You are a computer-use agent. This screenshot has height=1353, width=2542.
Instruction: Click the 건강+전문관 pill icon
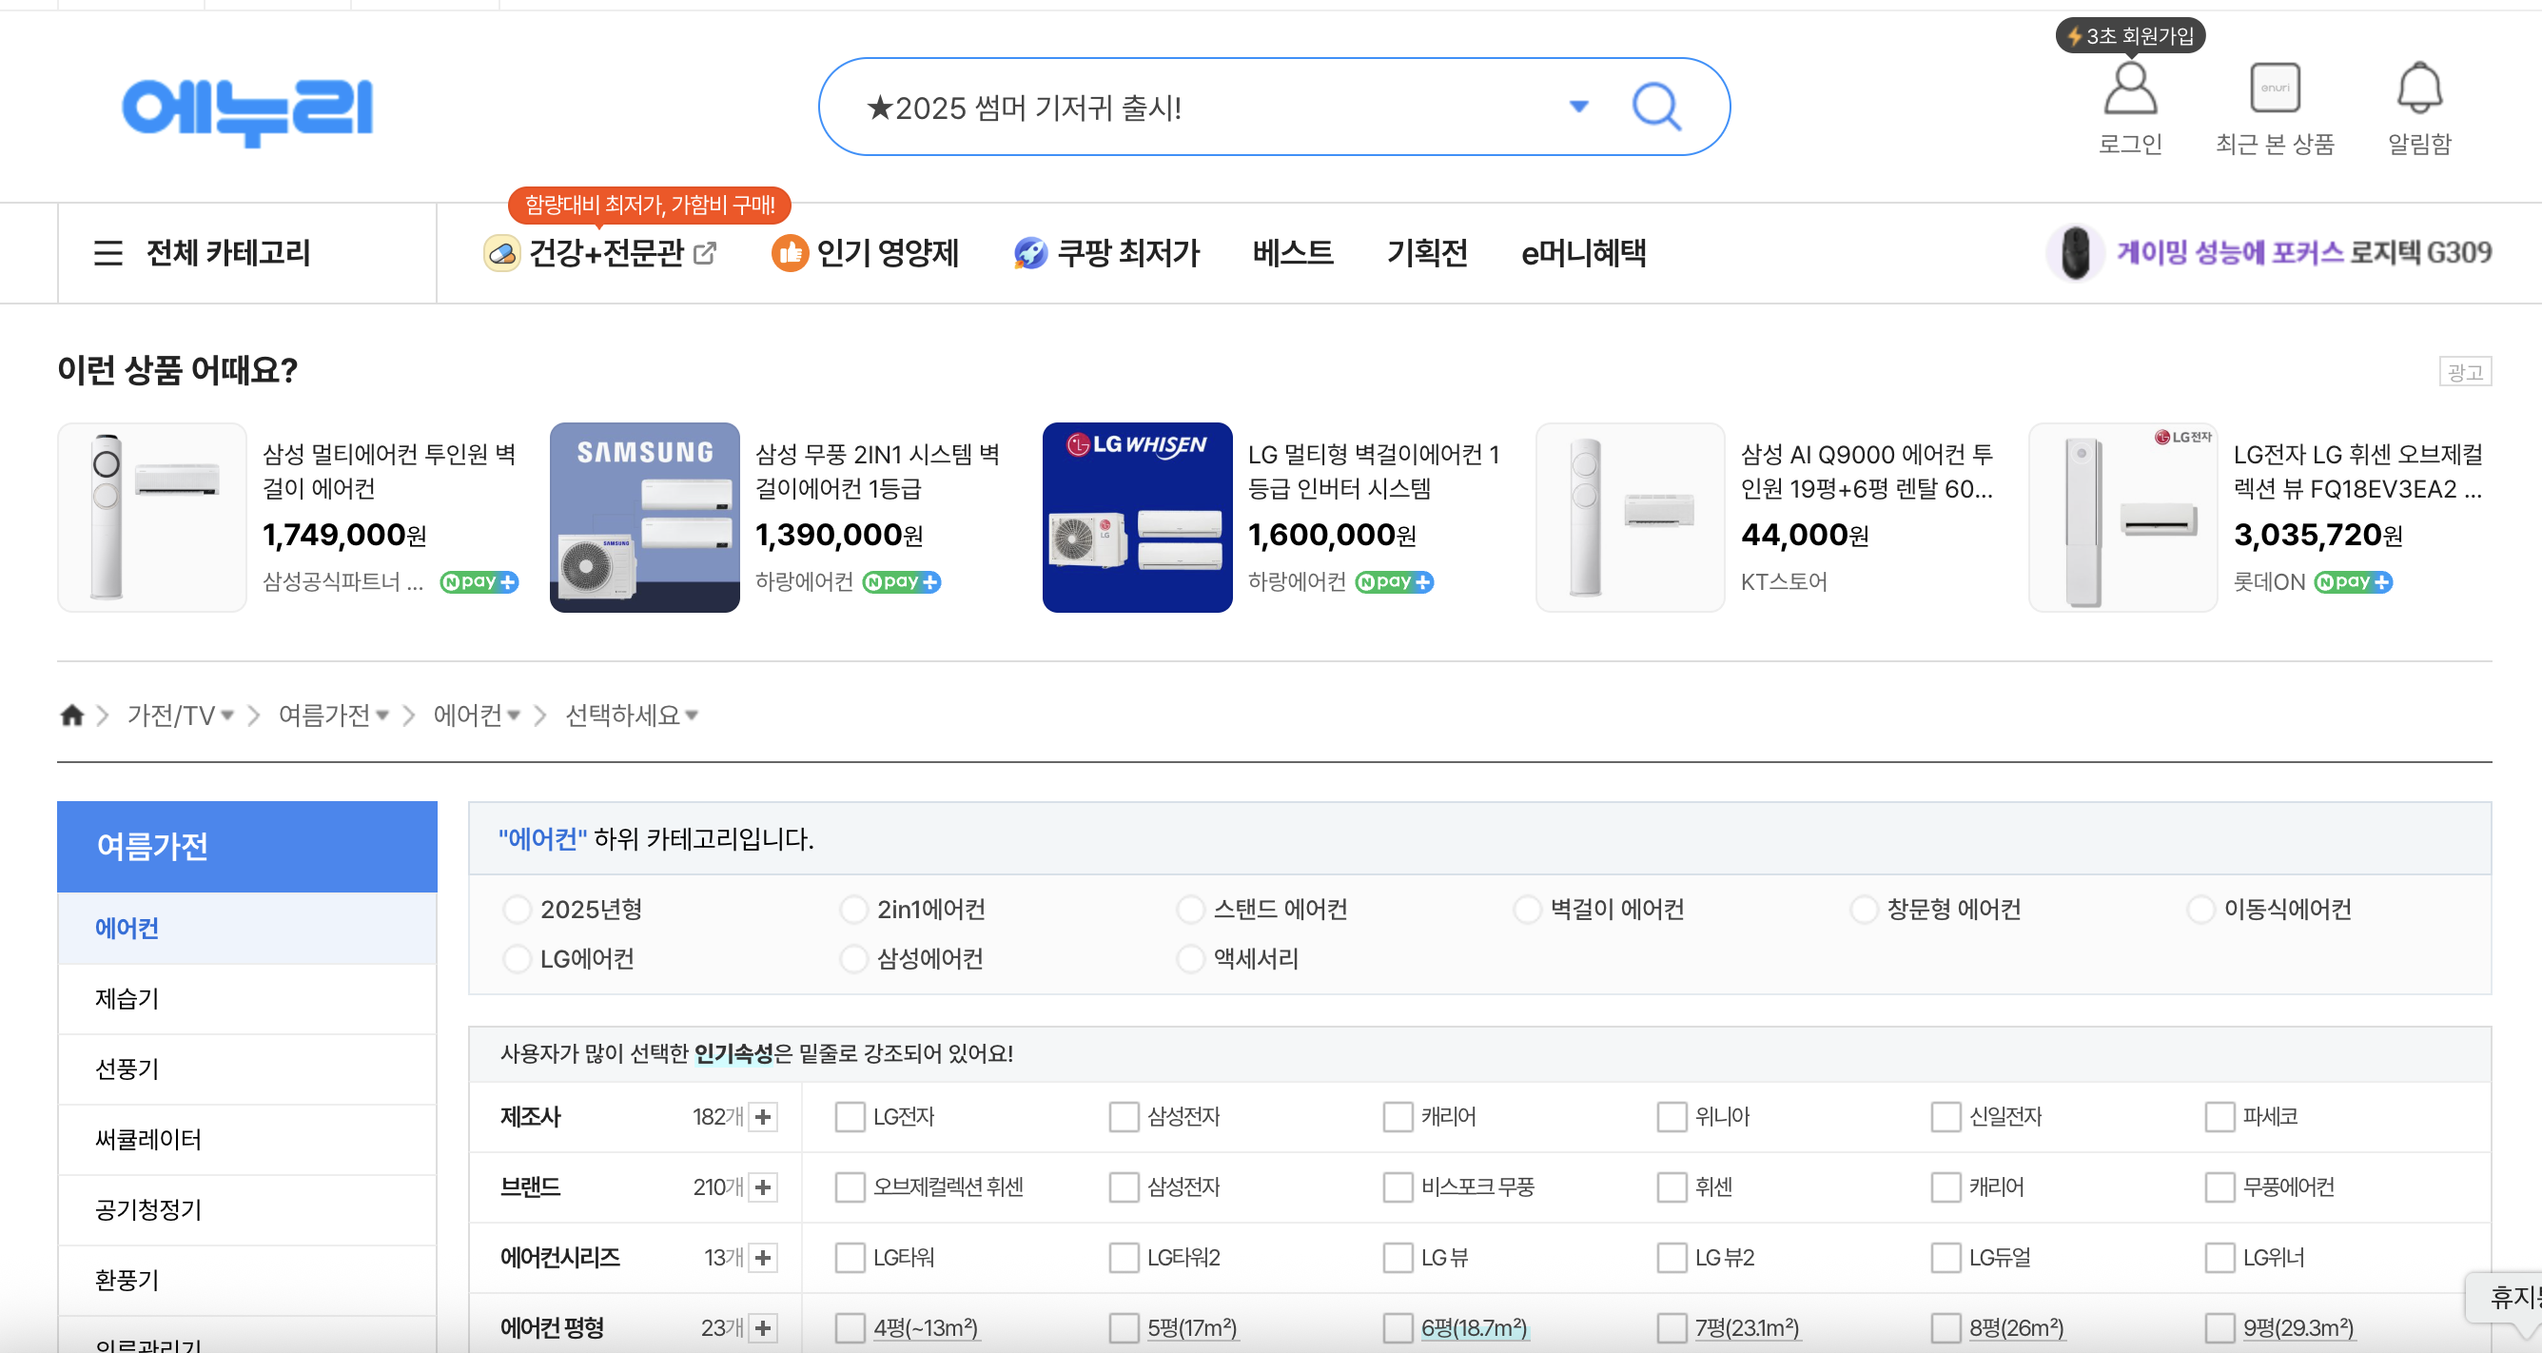click(x=502, y=254)
